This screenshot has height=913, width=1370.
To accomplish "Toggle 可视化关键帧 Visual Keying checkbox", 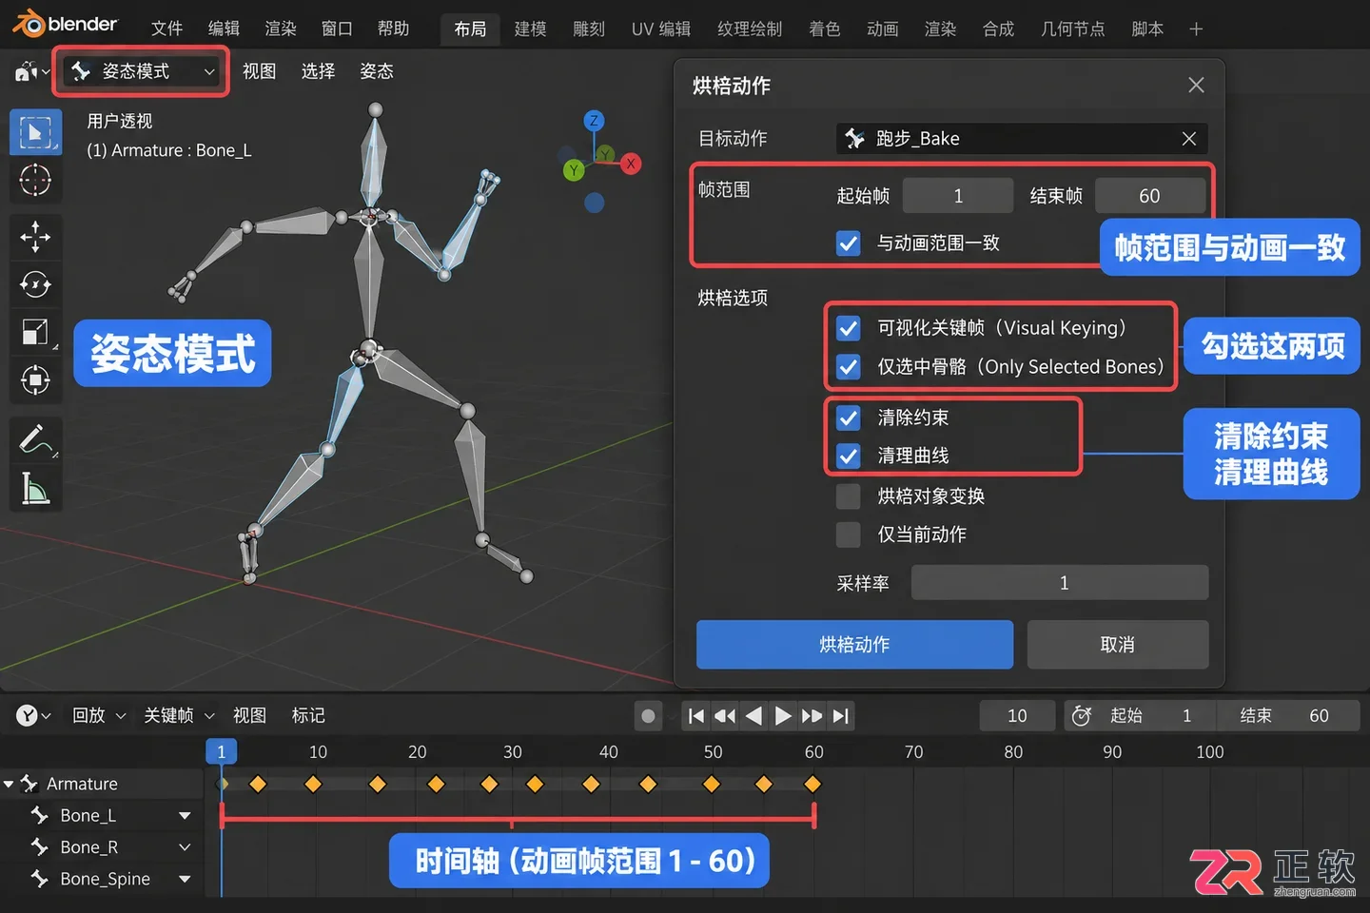I will point(849,328).
